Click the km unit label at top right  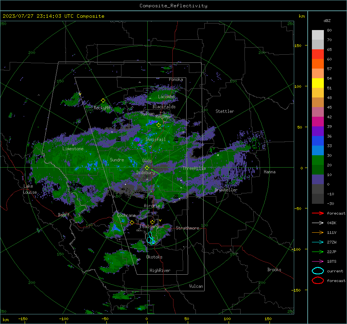(x=302, y=16)
